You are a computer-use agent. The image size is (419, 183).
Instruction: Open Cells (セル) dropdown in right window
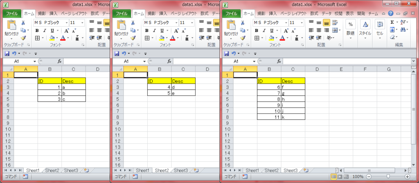point(379,30)
